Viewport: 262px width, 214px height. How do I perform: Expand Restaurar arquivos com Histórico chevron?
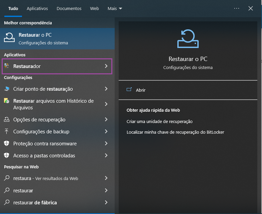pos(106,104)
